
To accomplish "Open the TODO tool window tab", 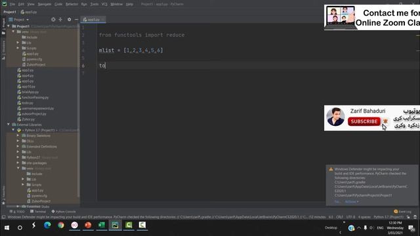I will click(x=17, y=211).
